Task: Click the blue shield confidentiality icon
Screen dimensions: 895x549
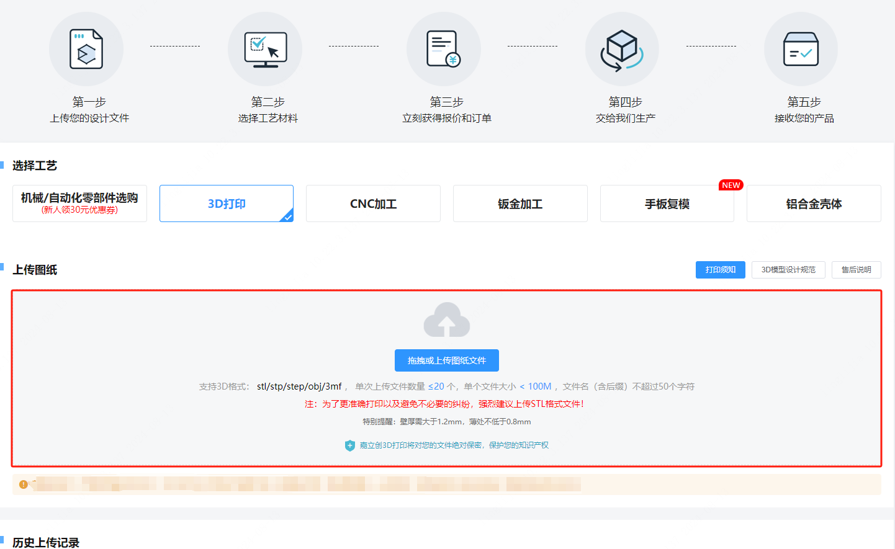Action: [350, 445]
